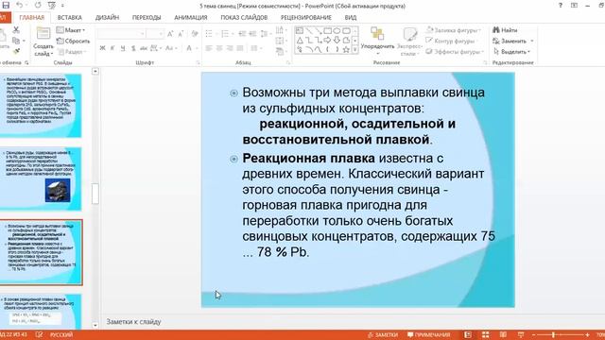Switch to Slide Sorter view
This screenshot has width=605, height=340.
pyautogui.click(x=485, y=334)
